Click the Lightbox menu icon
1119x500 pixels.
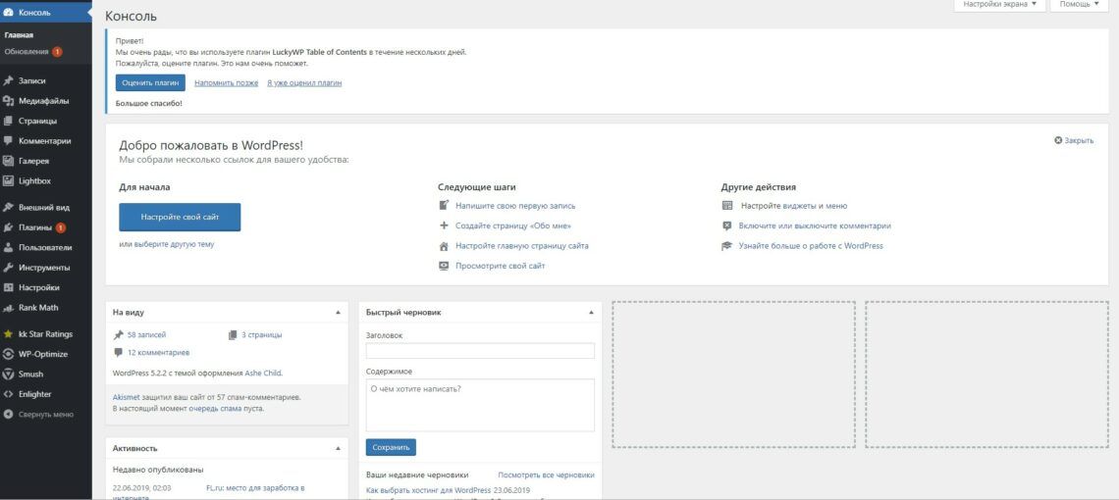[9, 181]
